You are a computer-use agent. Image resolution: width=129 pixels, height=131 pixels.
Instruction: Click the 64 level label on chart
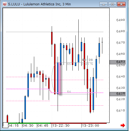point(69,92)
